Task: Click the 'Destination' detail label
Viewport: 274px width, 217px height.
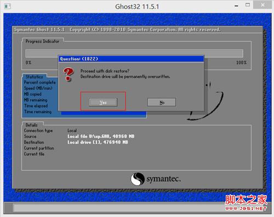Action: [x=34, y=142]
